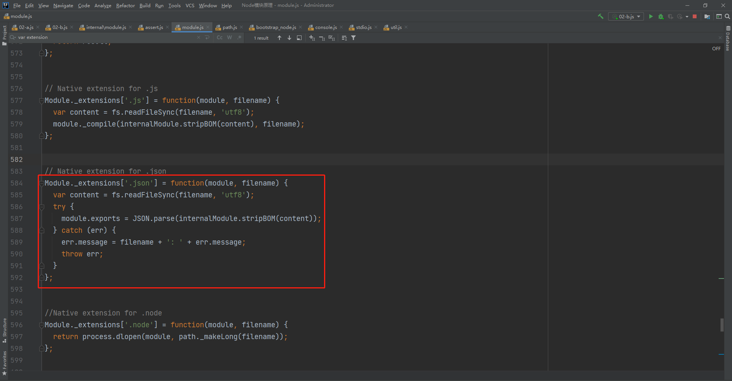
Task: Stop the running process with the red square
Action: [x=695, y=16]
